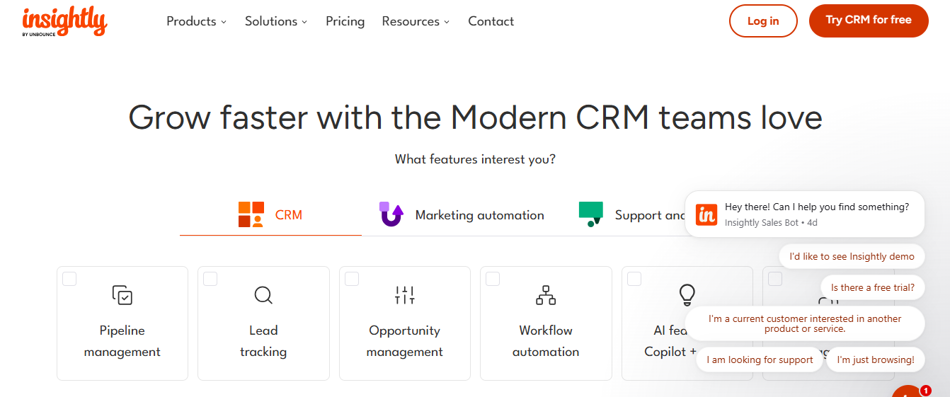This screenshot has height=397, width=950.
Task: Select the "Is there a free trial?" chat reply
Action: [x=872, y=287]
